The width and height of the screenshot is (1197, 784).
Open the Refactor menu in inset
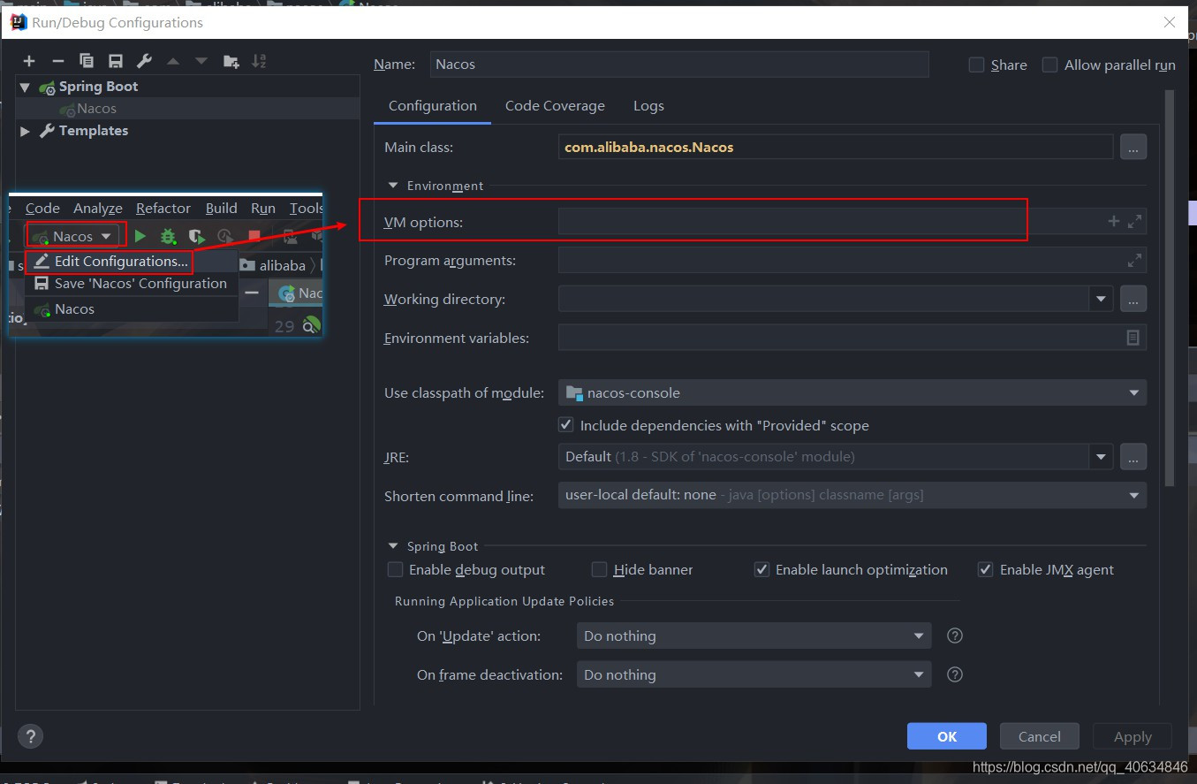[x=163, y=208]
